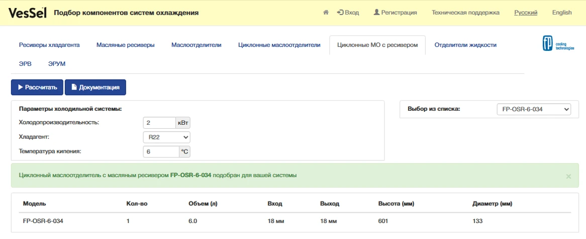Click the °C unit label
The image size is (586, 239).
point(184,152)
